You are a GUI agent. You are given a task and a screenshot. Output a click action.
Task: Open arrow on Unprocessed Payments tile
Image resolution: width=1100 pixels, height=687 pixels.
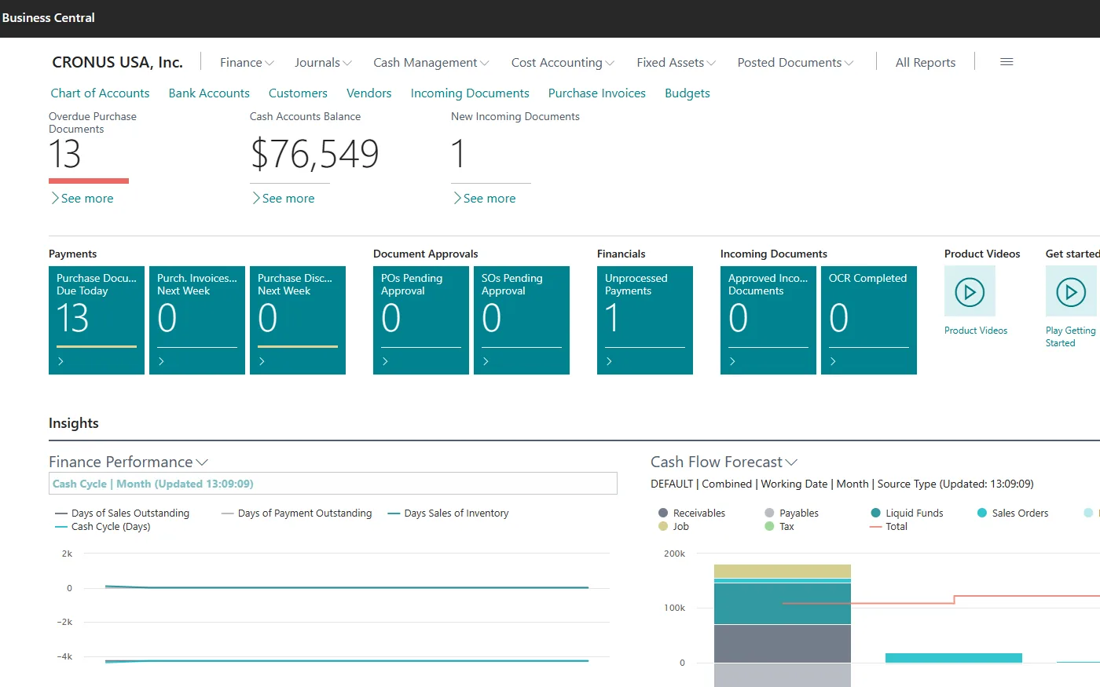pyautogui.click(x=609, y=361)
